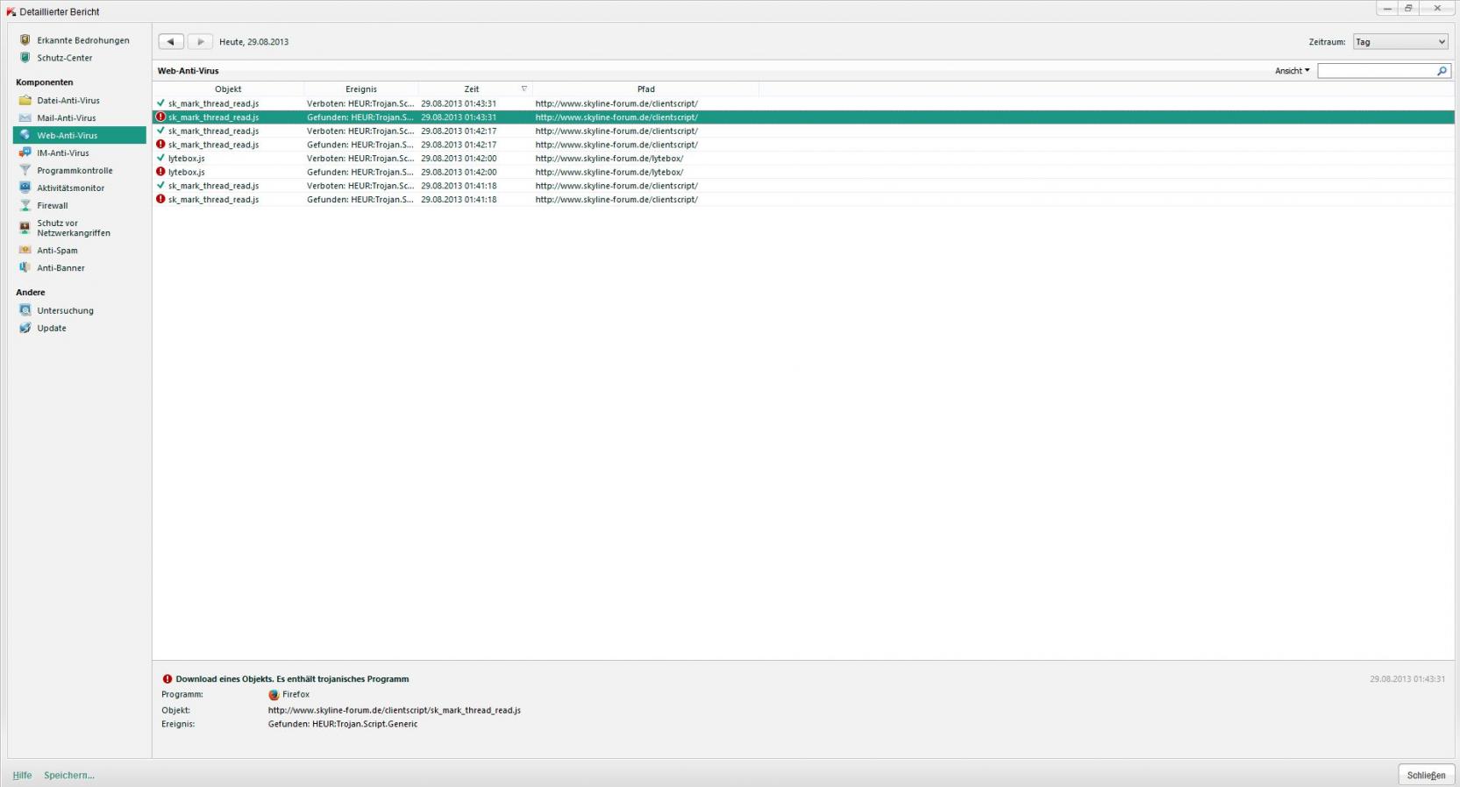Open the Hilfe link
The image size is (1460, 787).
click(22, 776)
